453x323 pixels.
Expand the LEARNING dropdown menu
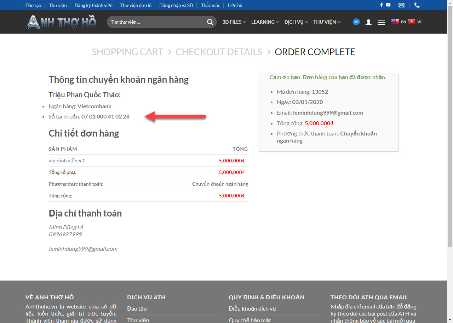click(265, 22)
